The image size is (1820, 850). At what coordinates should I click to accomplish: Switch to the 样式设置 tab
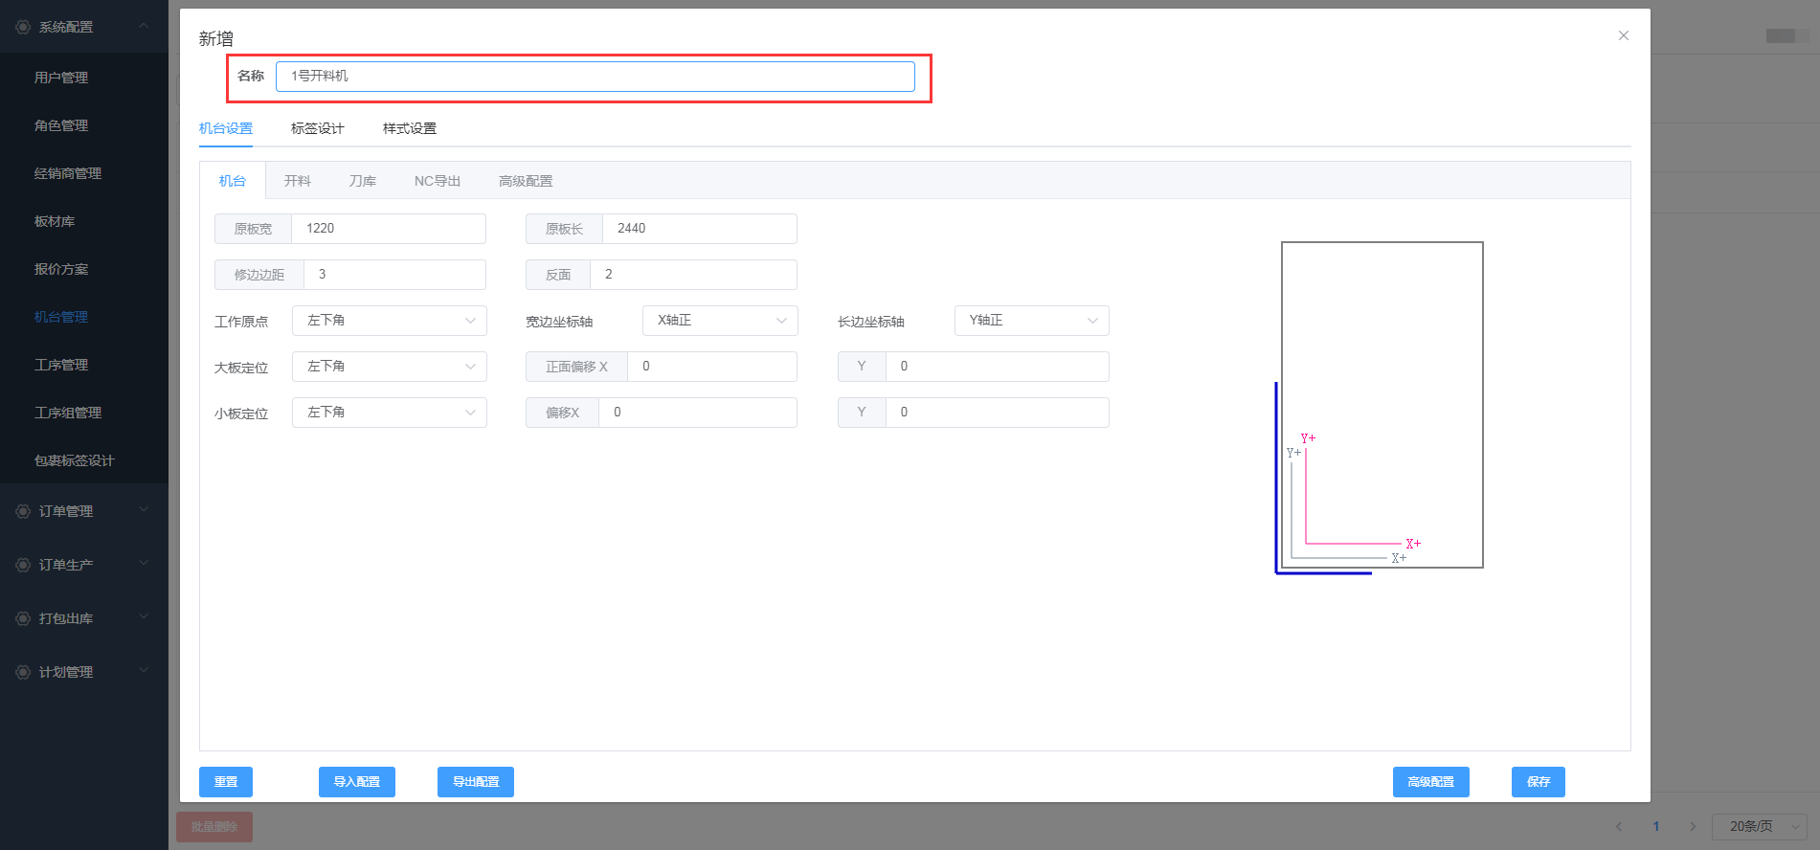point(409,128)
